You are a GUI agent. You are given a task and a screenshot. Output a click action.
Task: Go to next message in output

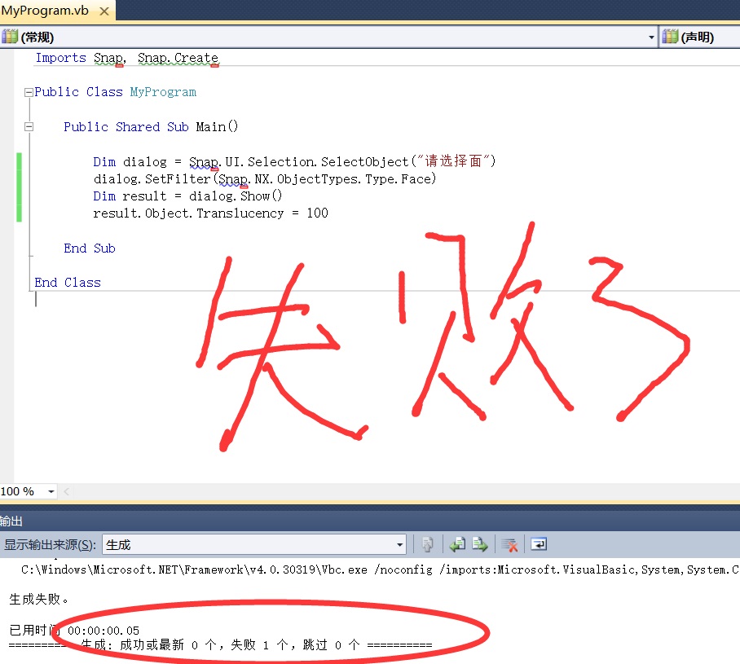click(x=480, y=545)
